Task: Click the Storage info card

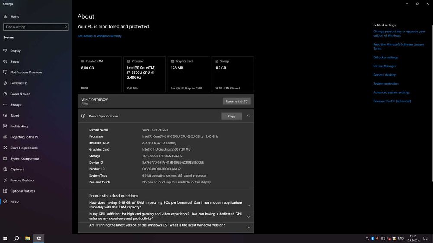Action: click(x=233, y=74)
